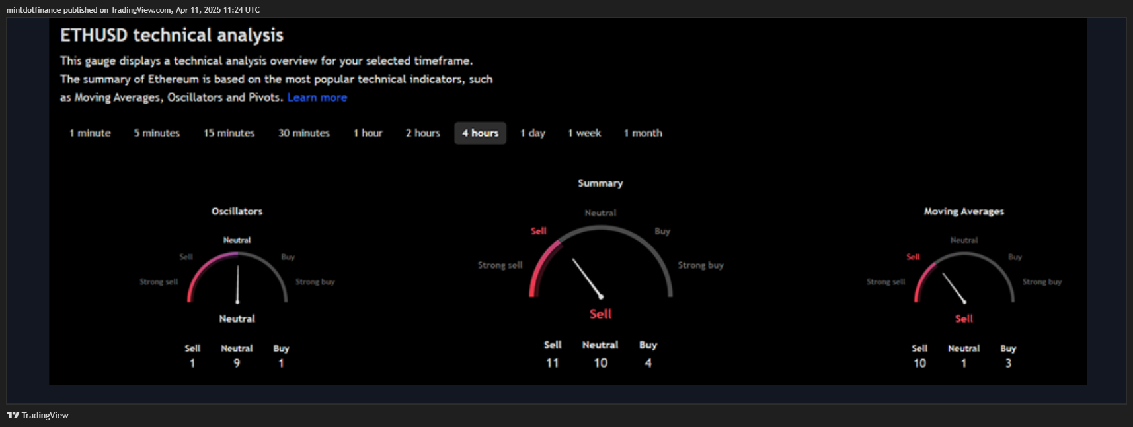Click the Strong buy label on Moving Averages gauge
This screenshot has width=1133, height=427.
(x=1042, y=282)
